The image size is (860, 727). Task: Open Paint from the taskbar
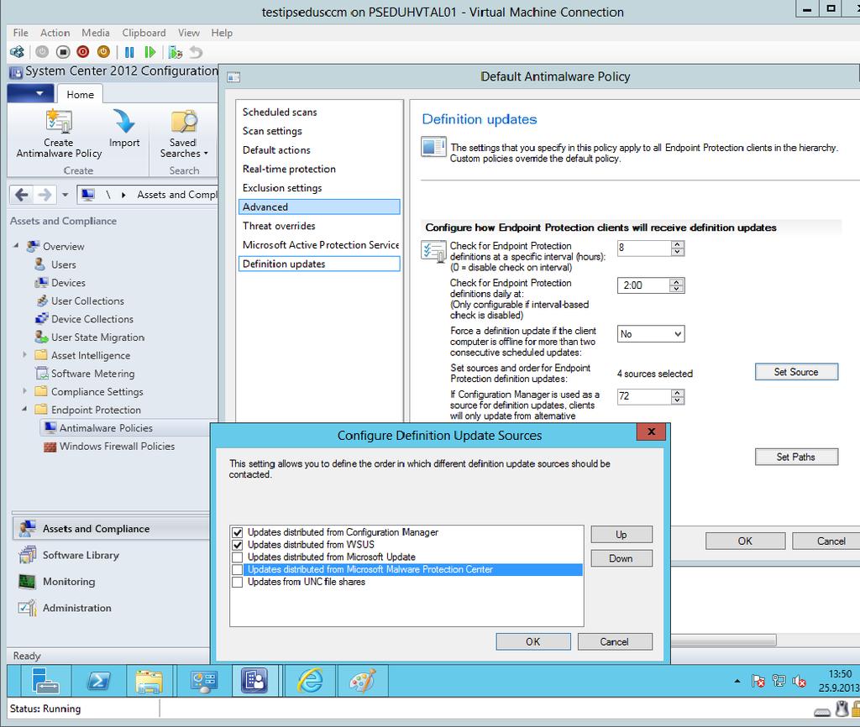[363, 681]
